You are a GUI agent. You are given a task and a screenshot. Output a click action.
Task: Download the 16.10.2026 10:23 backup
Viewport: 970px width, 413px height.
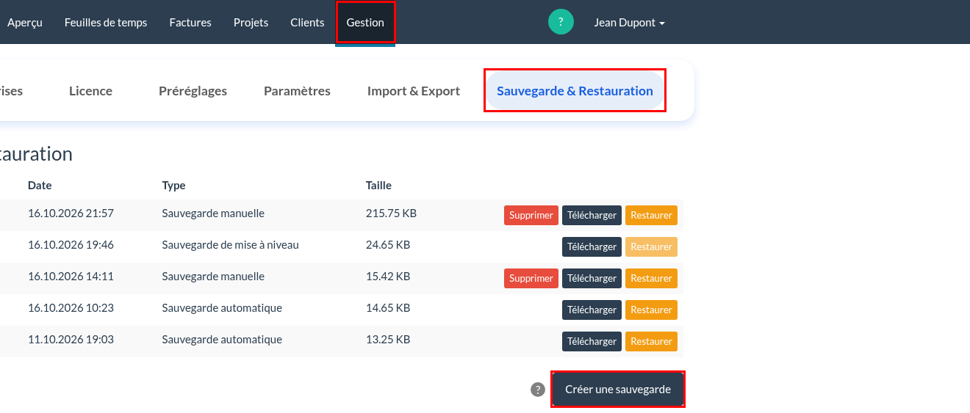click(592, 310)
